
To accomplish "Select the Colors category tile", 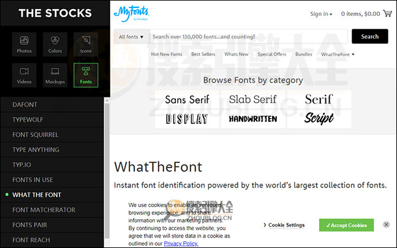I will pos(55,43).
